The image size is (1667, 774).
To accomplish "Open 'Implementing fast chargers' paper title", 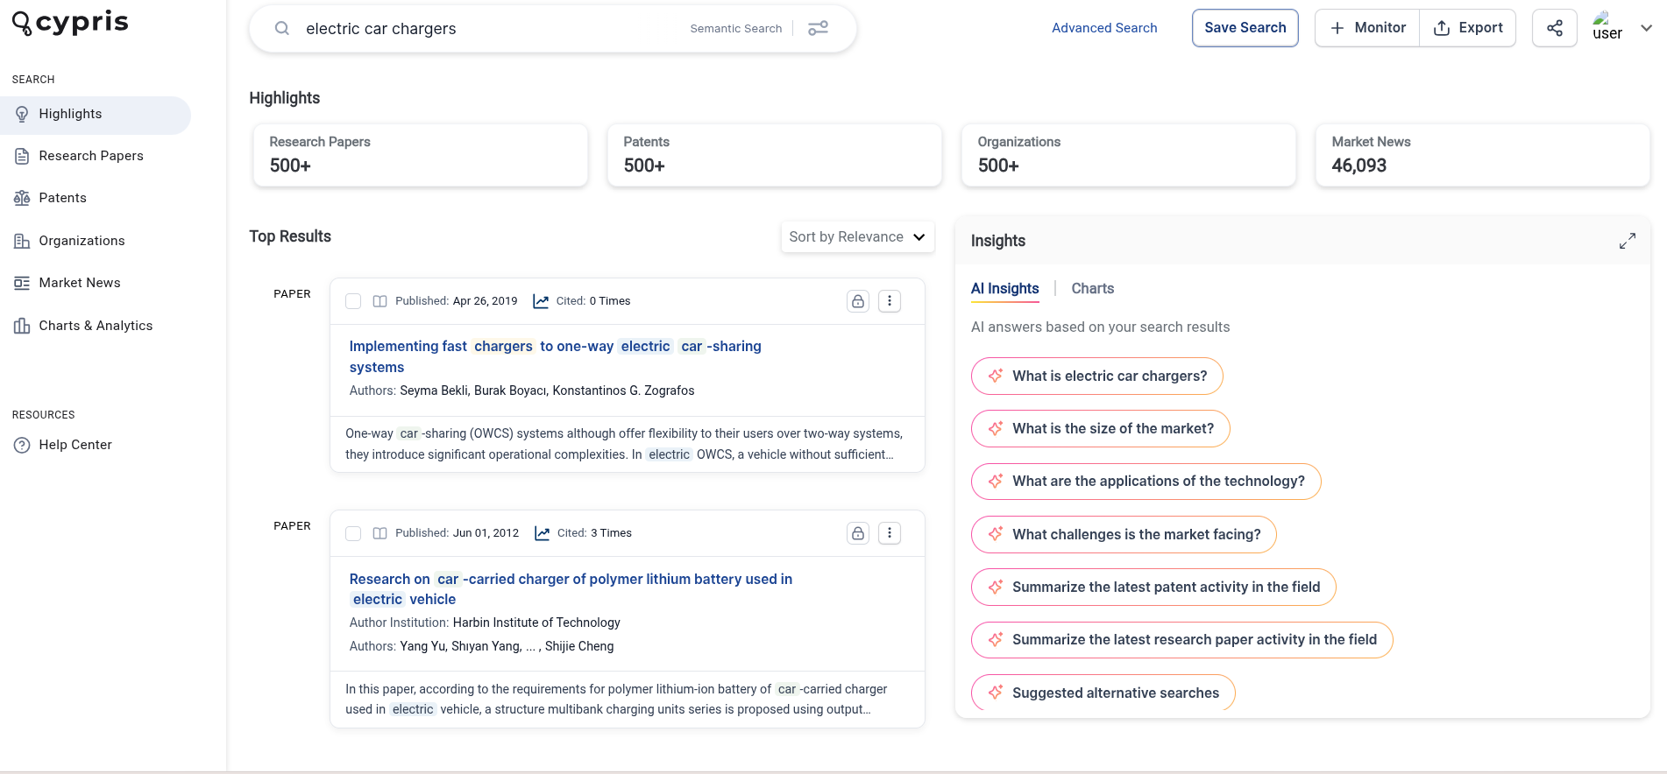I will [555, 357].
